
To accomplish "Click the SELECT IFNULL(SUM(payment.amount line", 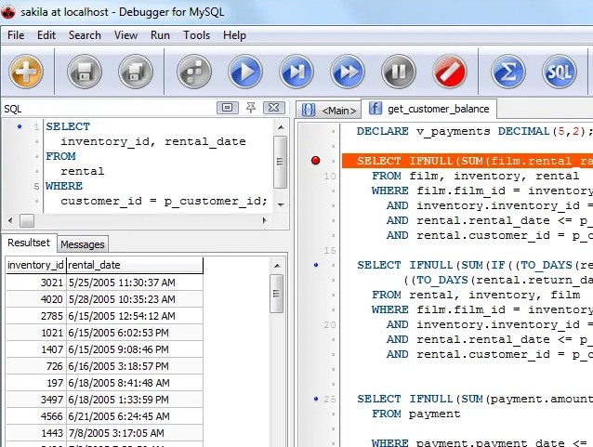I will (475, 399).
